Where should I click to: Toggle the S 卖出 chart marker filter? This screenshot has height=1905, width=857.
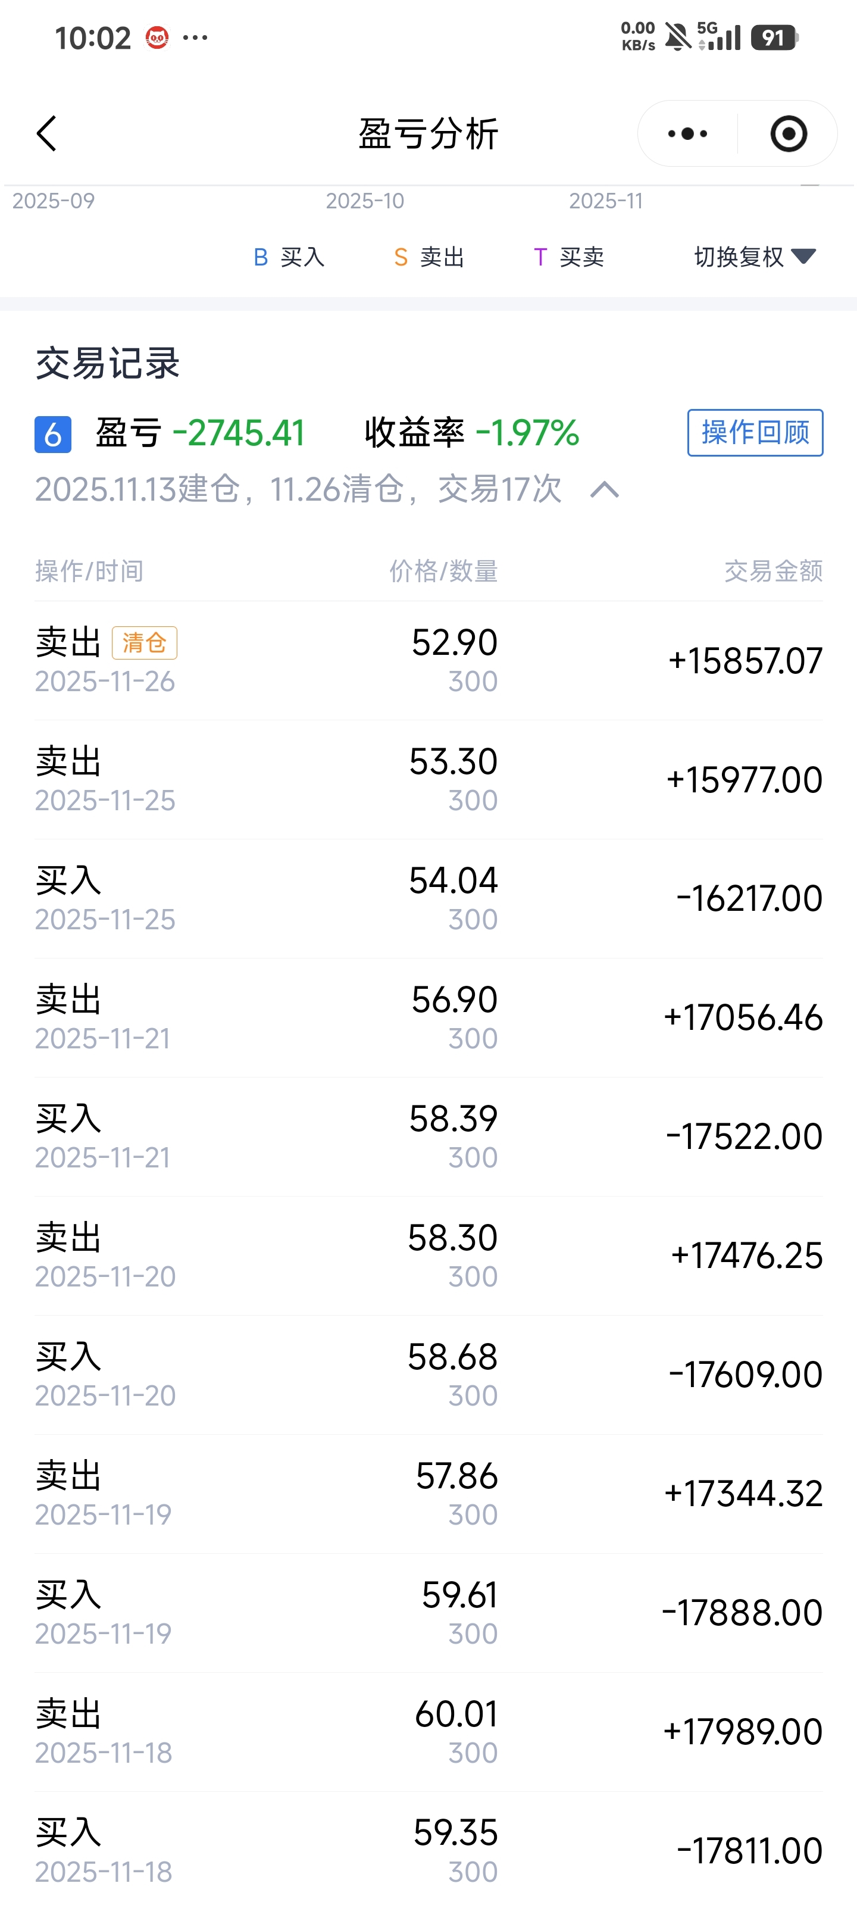tap(429, 257)
